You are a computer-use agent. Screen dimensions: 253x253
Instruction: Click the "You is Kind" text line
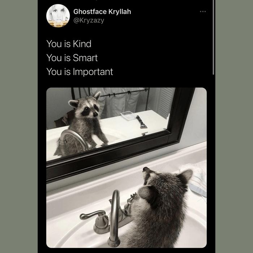[x=69, y=44]
